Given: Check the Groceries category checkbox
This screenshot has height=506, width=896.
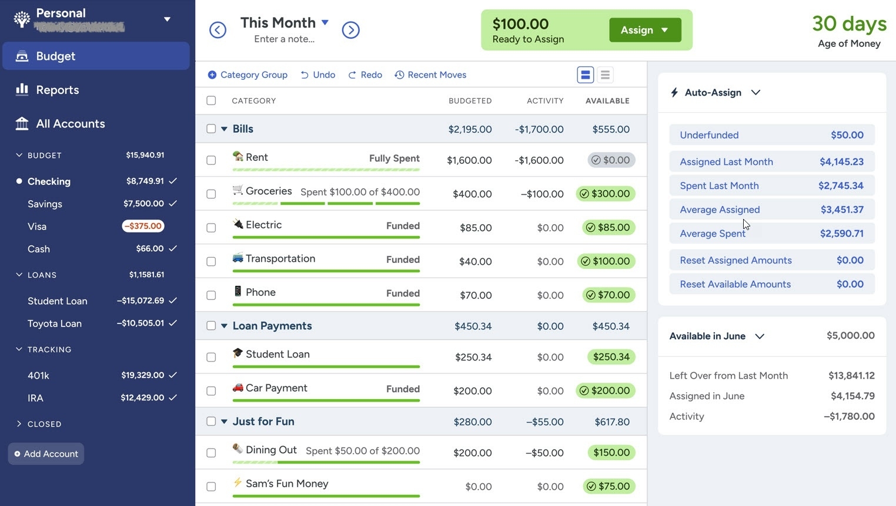Looking at the screenshot, I should (211, 194).
